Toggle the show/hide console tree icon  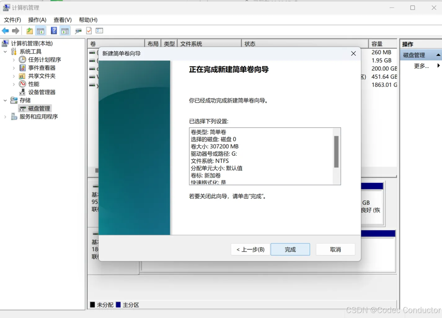[41, 31]
